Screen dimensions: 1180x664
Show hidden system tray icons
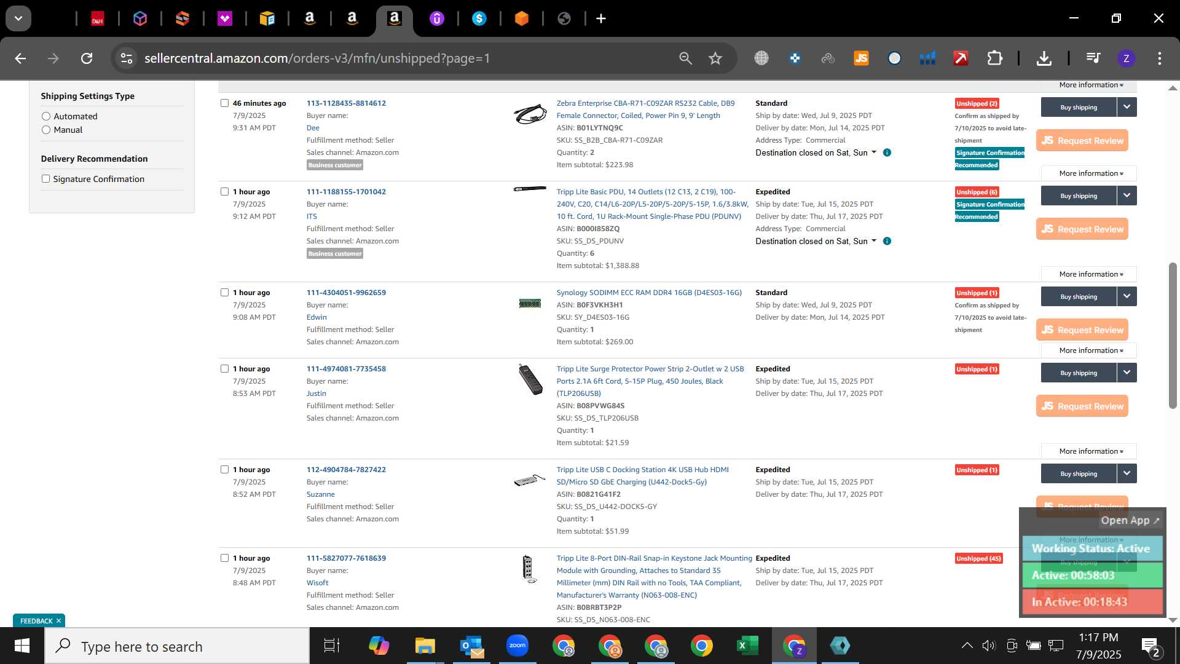pos(967,646)
